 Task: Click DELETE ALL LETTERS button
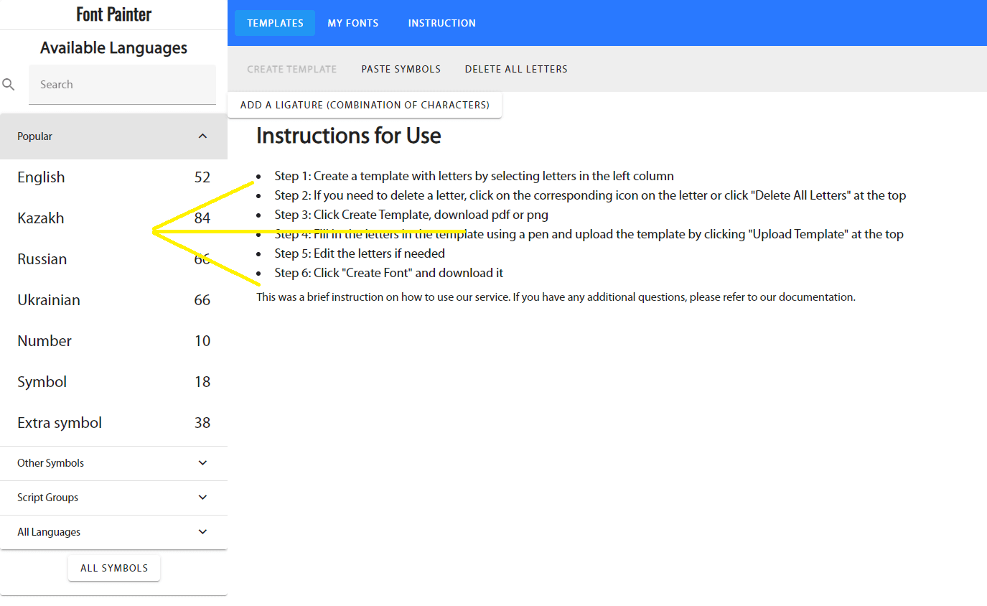(516, 69)
